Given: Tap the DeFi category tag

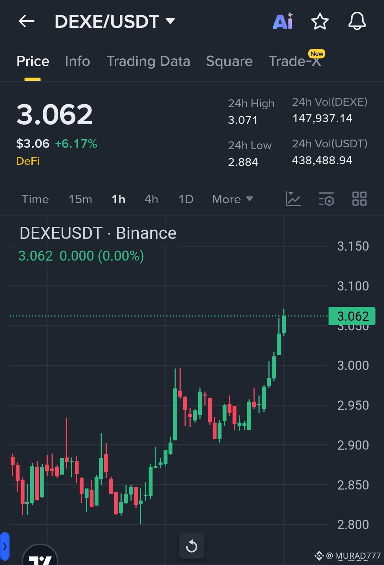Looking at the screenshot, I should click(28, 161).
